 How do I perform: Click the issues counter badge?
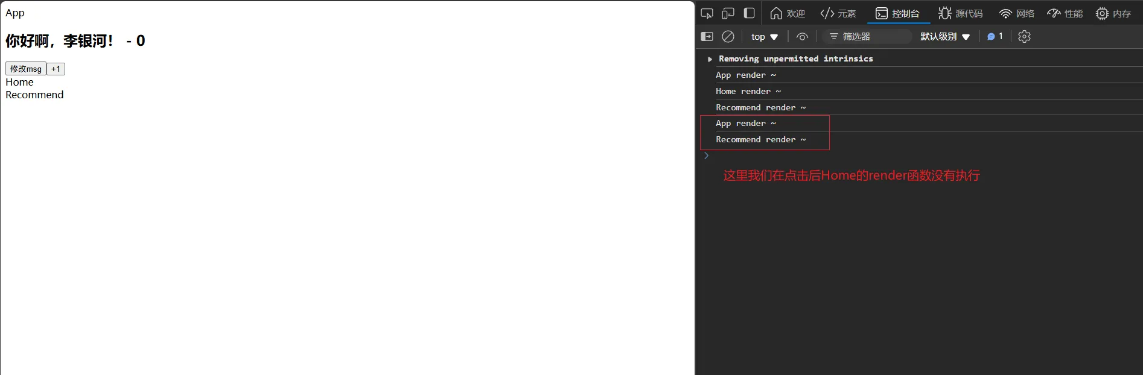(x=995, y=37)
